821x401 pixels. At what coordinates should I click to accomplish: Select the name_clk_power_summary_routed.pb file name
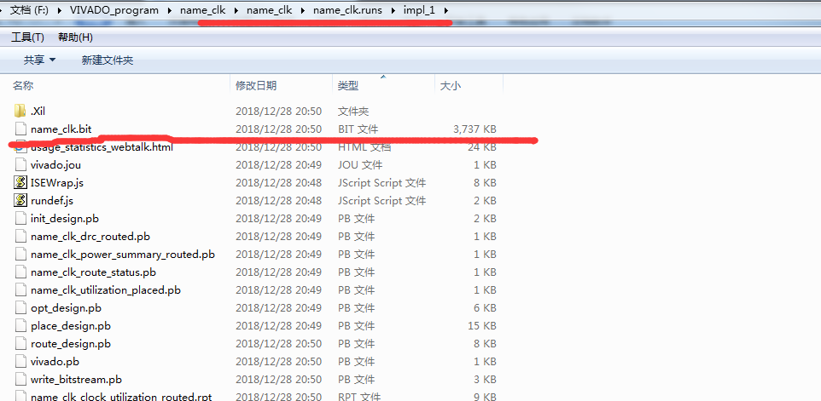coord(123,255)
